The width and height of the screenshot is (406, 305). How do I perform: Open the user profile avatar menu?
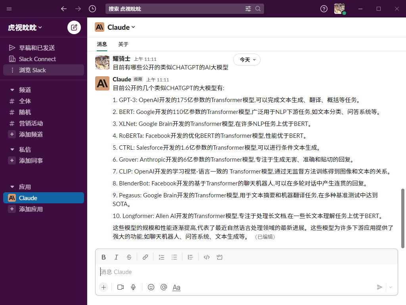click(339, 9)
